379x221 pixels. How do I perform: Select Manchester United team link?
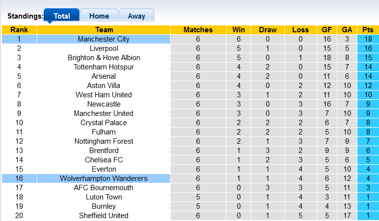(103, 113)
